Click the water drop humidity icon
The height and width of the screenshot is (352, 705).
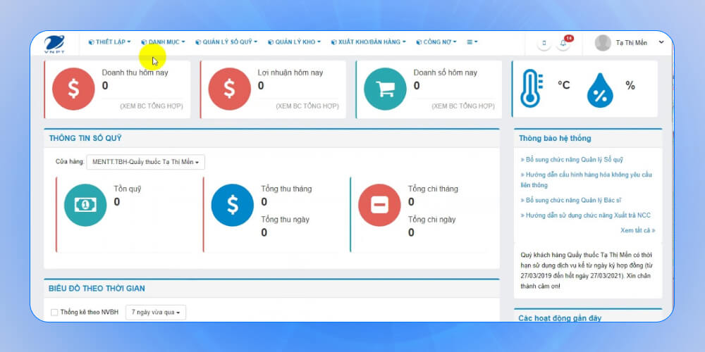[600, 90]
